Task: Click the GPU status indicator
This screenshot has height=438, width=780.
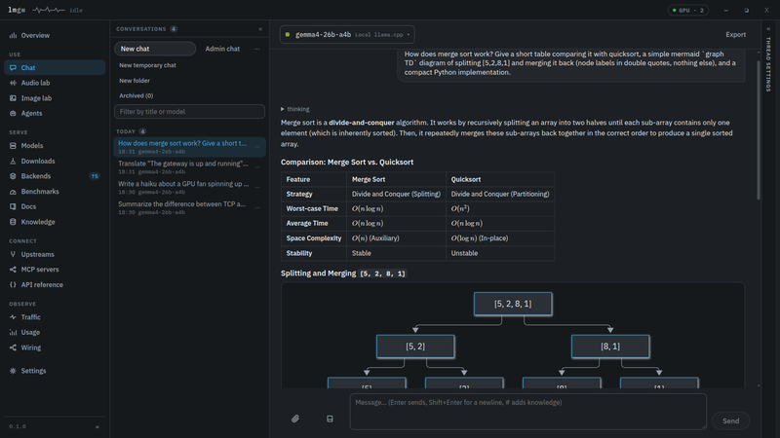Action: point(688,10)
